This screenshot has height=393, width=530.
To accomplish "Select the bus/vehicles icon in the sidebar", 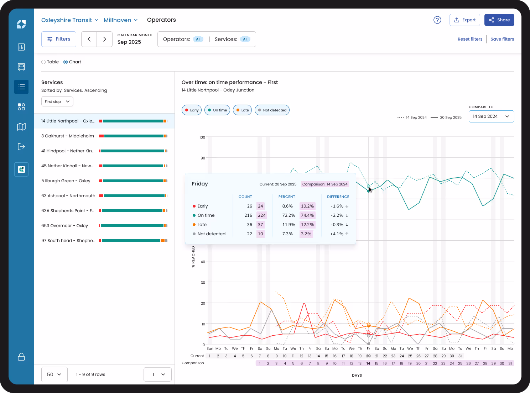I will 21,67.
